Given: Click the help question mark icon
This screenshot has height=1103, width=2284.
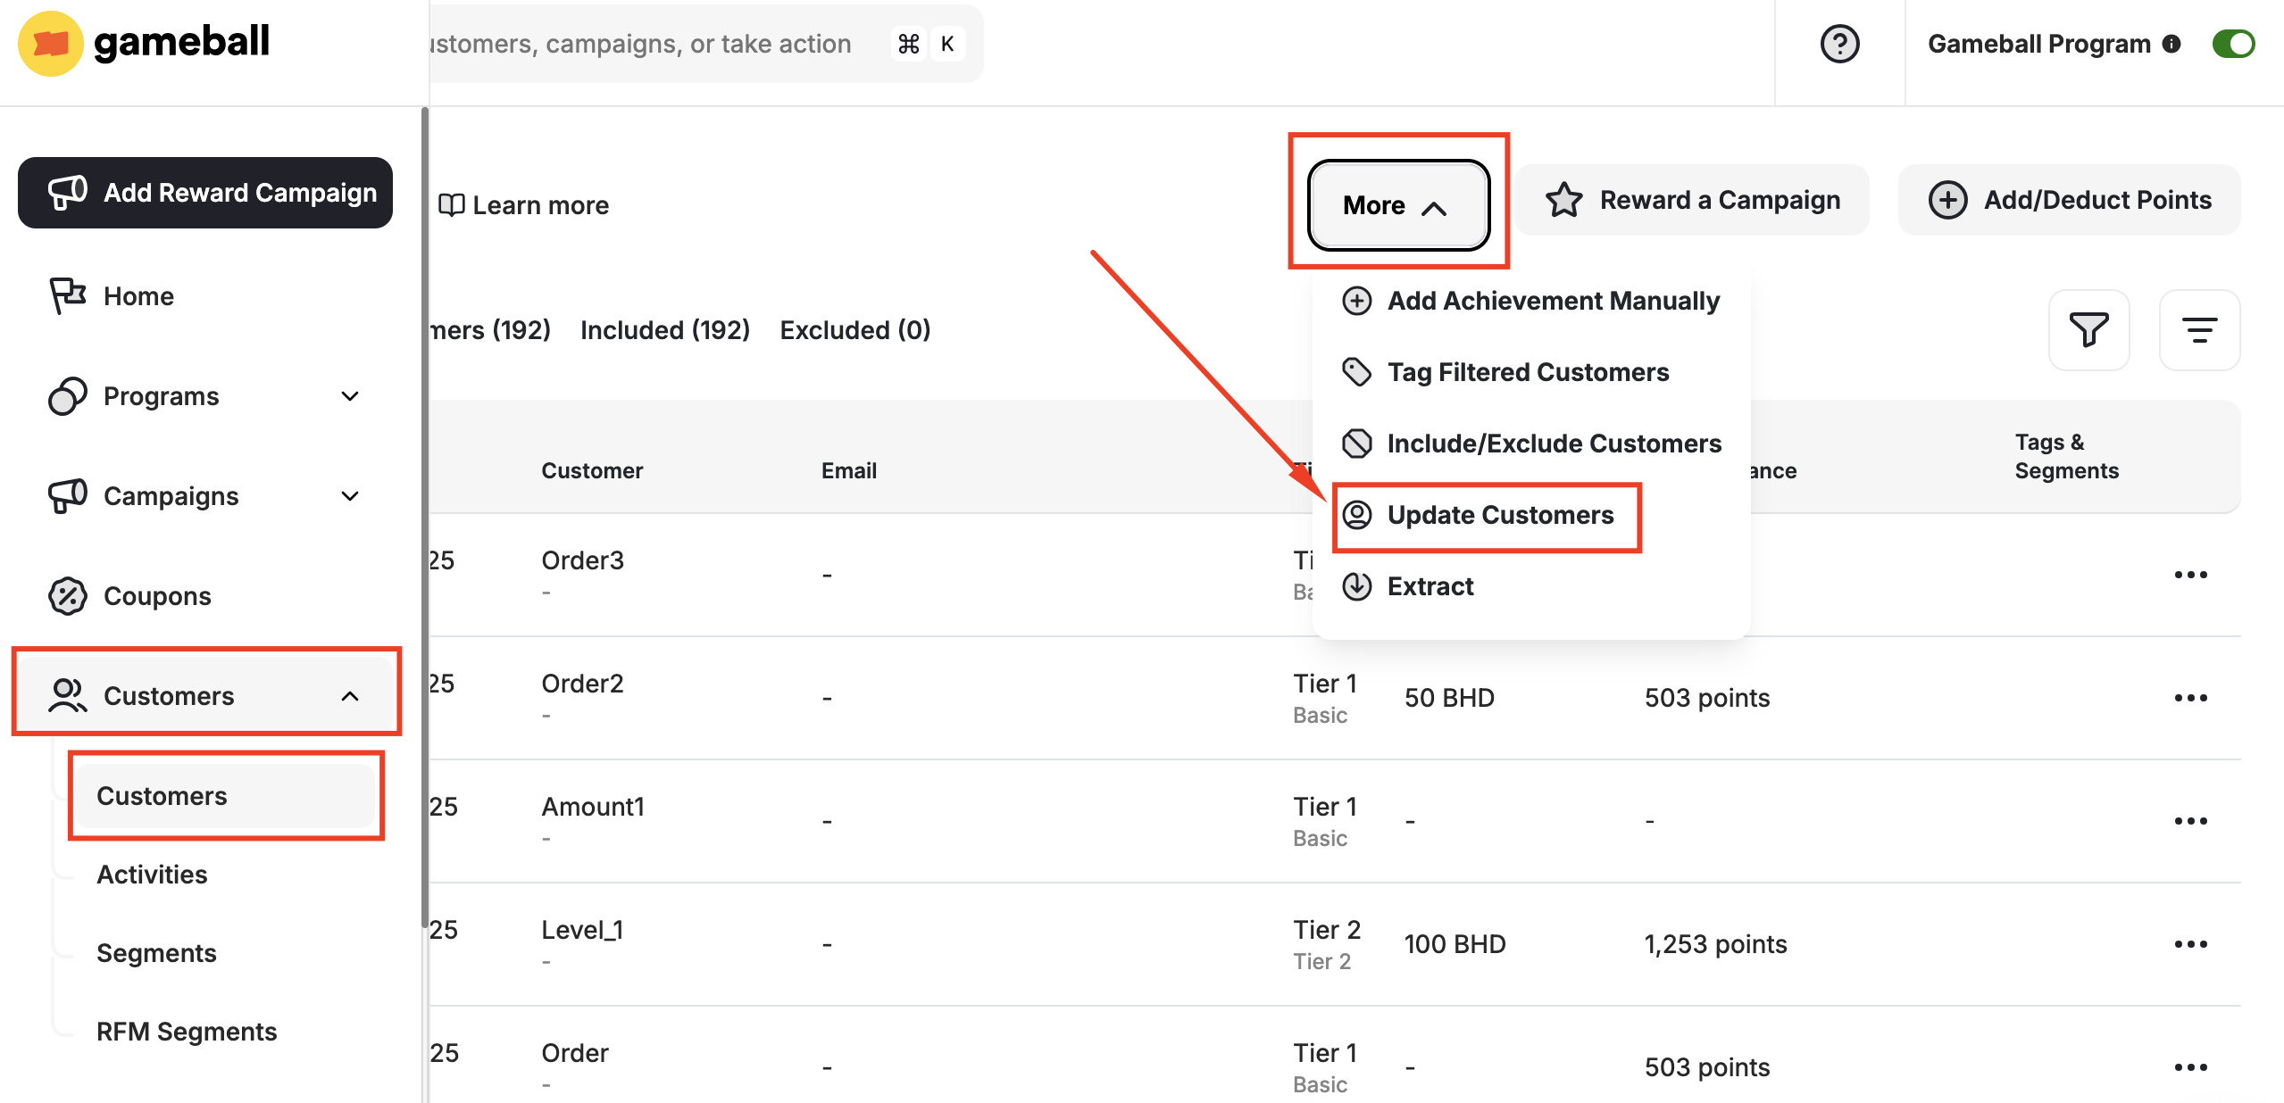Looking at the screenshot, I should tap(1839, 44).
